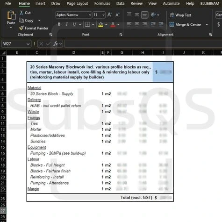This screenshot has height=222, width=222.
Task: Apply the red font colour A
Action: coord(113,24)
